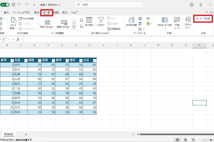Sort descending with the Z to A icon
Screen dimensions: 214x142
click(x=82, y=26)
